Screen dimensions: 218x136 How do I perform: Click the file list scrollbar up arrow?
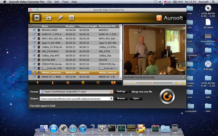click(x=121, y=26)
